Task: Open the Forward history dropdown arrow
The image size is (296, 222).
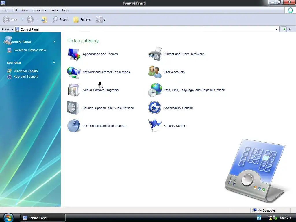Action: (38, 20)
